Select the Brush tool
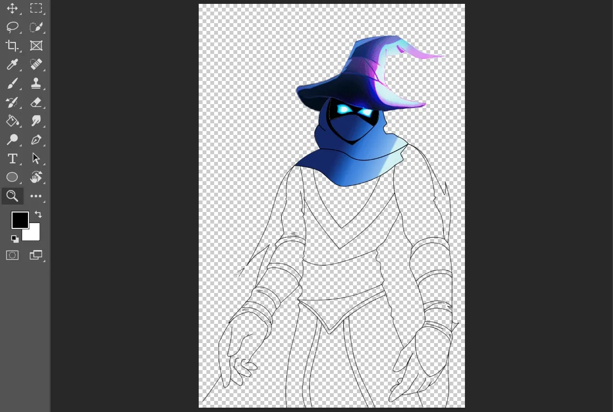Screen dimensions: 613x412 coord(12,83)
